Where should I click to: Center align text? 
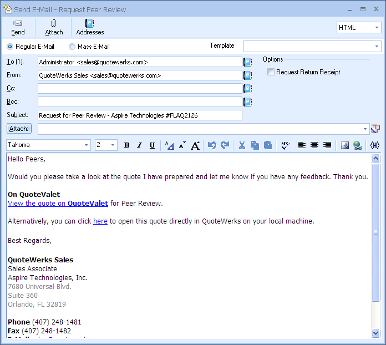pos(314,145)
